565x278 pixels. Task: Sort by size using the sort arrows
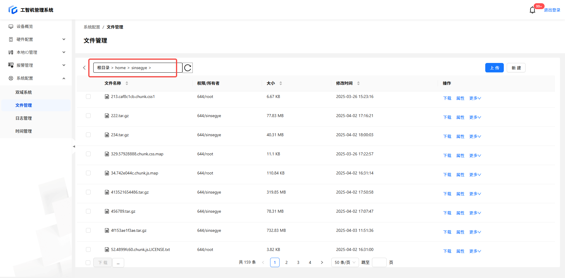point(281,83)
